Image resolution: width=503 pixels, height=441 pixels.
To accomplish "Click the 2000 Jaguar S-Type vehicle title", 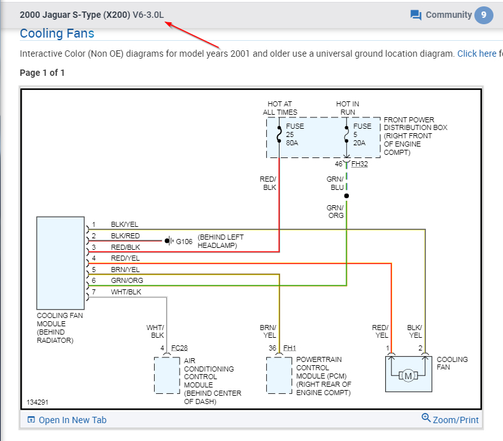I will coord(92,15).
